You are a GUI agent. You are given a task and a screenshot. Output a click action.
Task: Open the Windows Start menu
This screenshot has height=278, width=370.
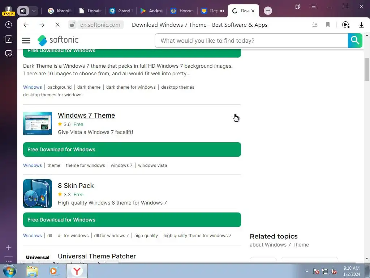tap(10, 271)
